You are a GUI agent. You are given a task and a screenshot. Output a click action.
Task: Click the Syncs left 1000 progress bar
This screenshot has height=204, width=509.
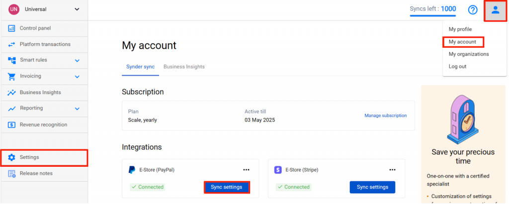pyautogui.click(x=432, y=15)
